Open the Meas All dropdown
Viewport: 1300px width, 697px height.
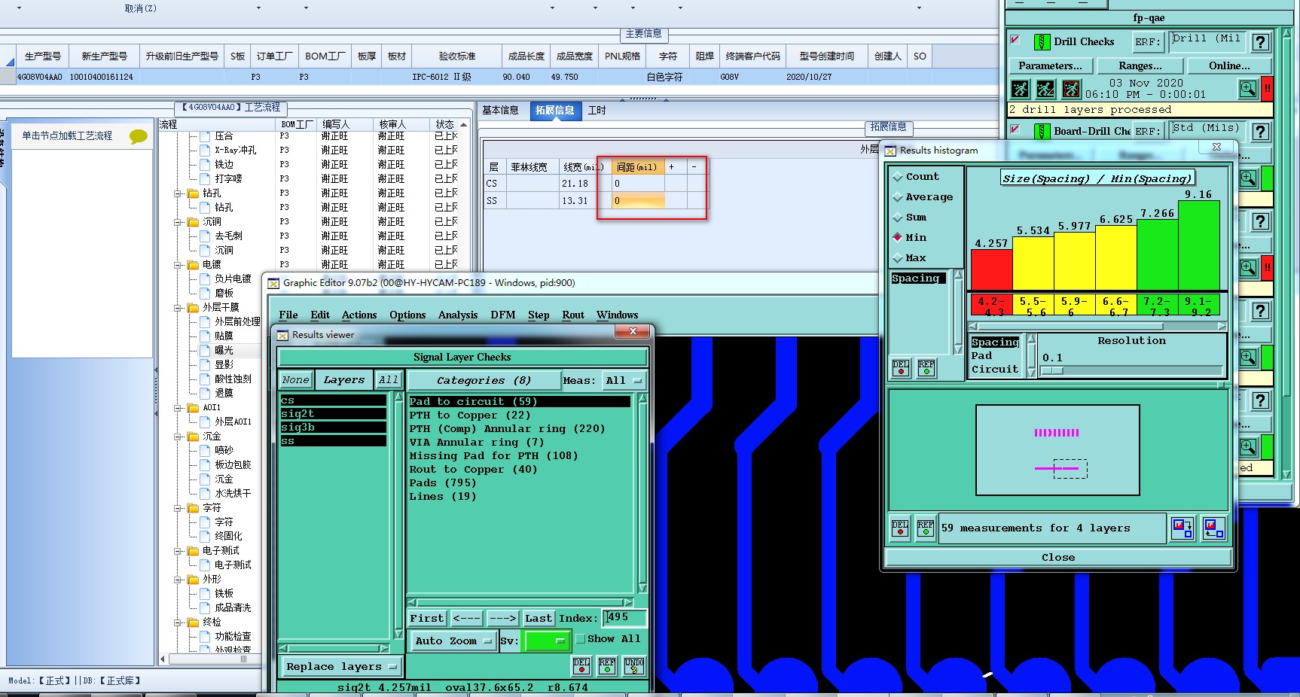click(x=624, y=381)
